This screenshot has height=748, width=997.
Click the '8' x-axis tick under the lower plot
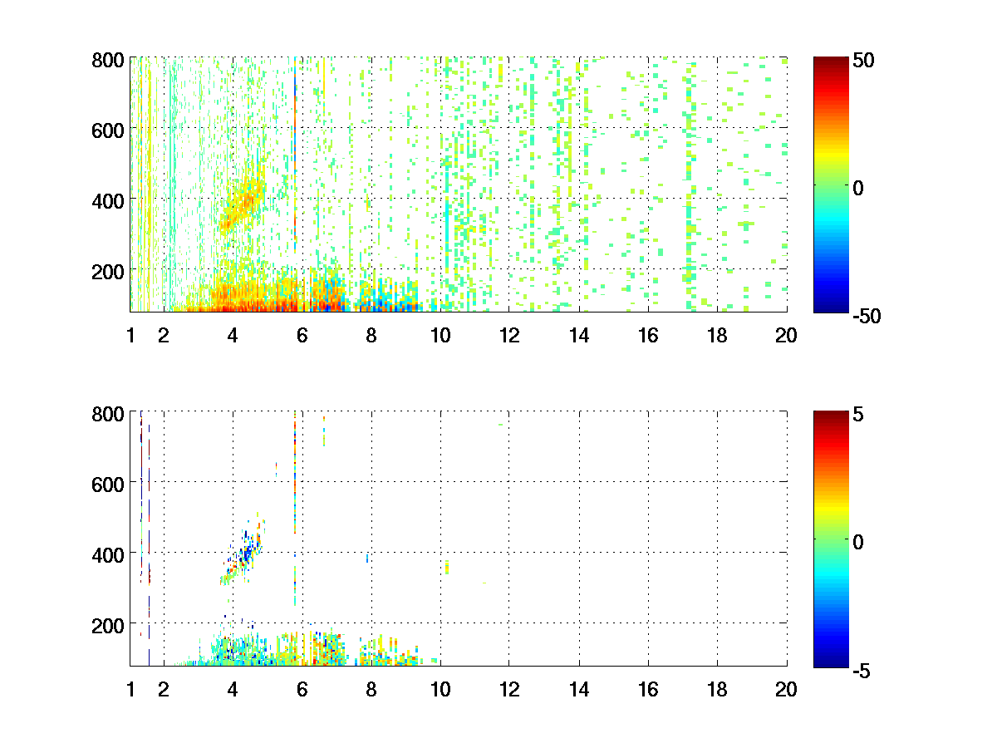[x=371, y=689]
